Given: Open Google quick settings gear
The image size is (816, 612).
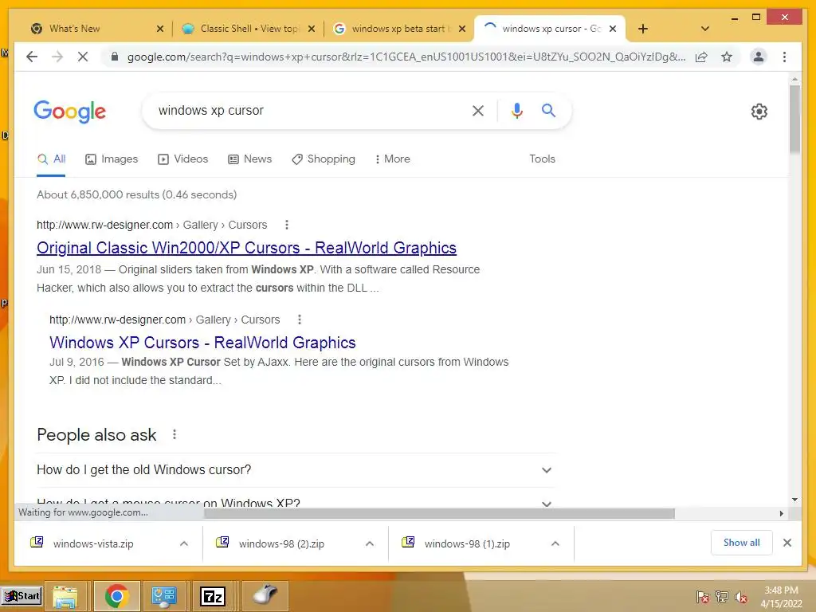Looking at the screenshot, I should coord(759,112).
